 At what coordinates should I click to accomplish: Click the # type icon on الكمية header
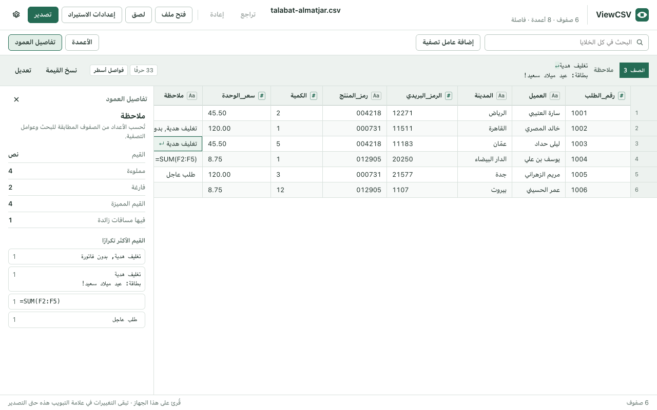[314, 96]
